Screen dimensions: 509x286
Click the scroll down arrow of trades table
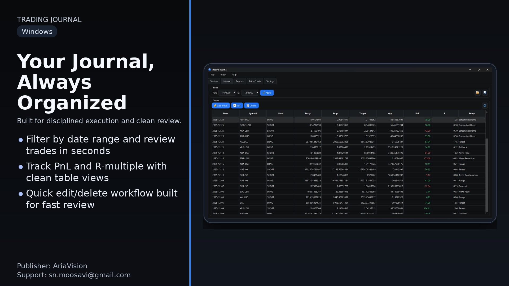(x=486, y=213)
